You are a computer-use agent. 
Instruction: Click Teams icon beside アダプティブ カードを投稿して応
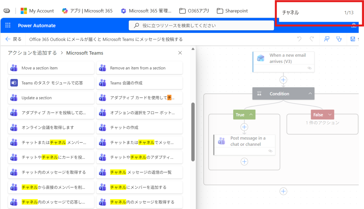[x=14, y=113]
